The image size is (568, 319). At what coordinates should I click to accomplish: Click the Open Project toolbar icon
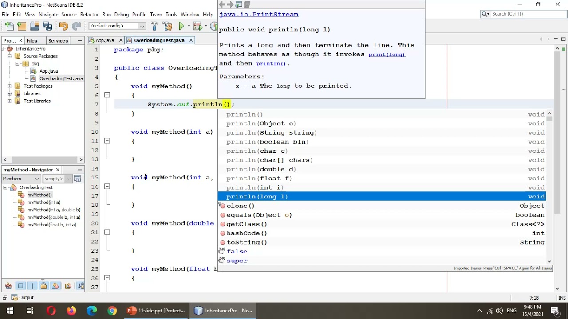[35, 26]
